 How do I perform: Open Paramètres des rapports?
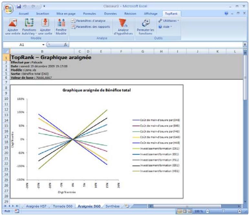pyautogui.click(x=91, y=27)
